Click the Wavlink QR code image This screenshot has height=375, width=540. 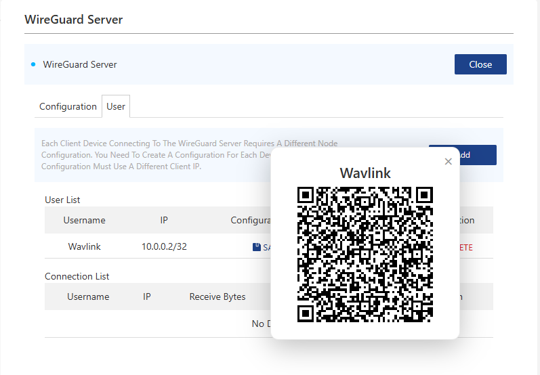pos(365,255)
